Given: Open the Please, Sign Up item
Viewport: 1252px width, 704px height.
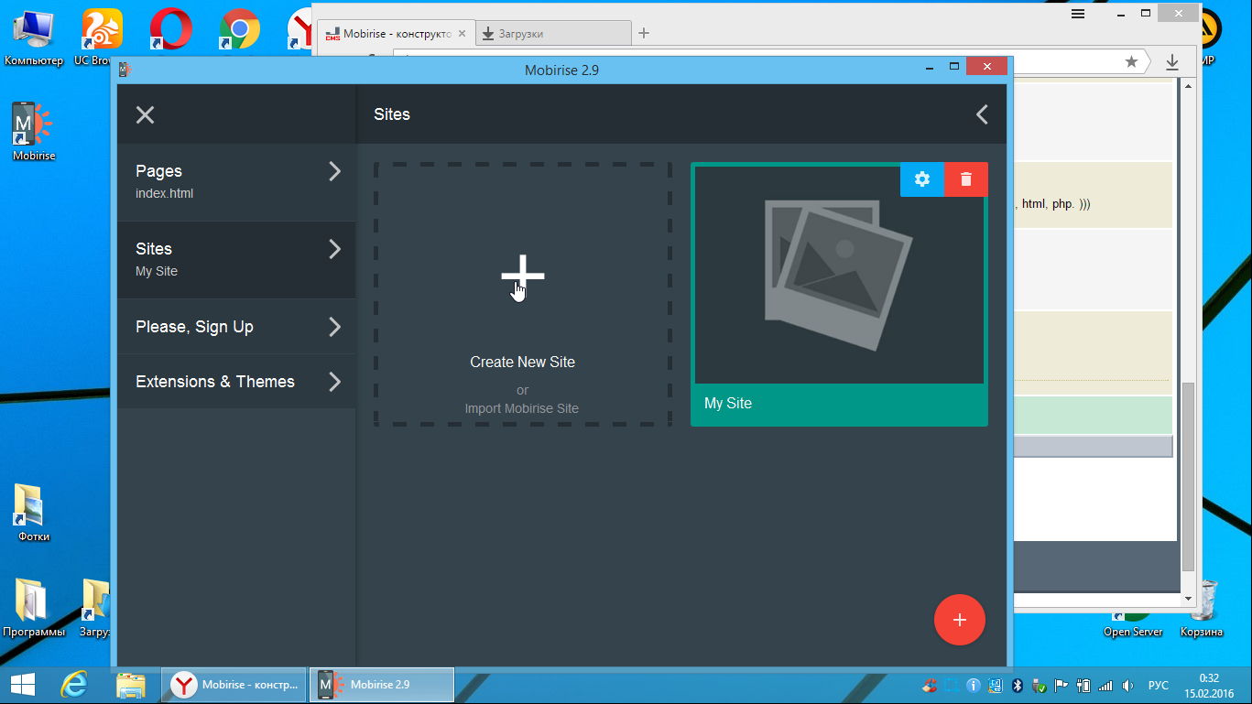Looking at the screenshot, I should pos(236,327).
